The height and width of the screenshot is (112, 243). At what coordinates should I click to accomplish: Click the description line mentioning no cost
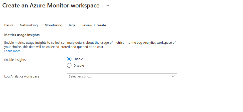click(54, 47)
